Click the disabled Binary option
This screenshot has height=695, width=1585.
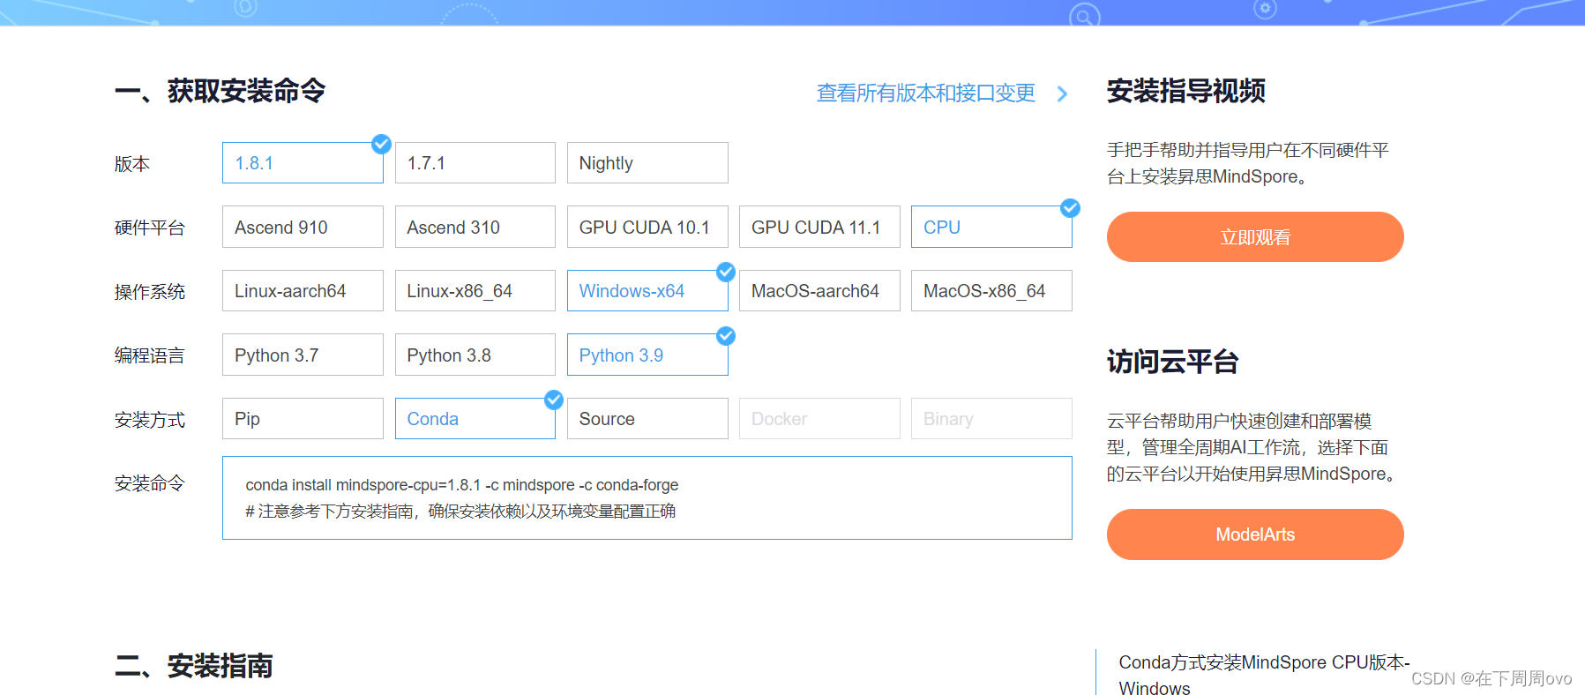pos(991,419)
